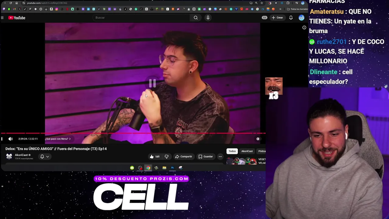Select the Pódcasts filter chip
Screen dimensions: 389x219
[262, 151]
